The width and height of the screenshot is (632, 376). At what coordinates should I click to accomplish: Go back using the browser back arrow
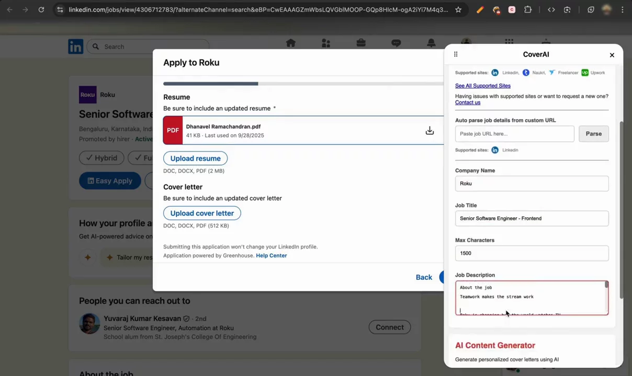[x=9, y=9]
